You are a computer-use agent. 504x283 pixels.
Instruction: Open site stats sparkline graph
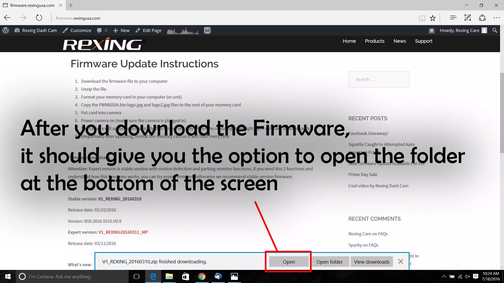click(x=183, y=31)
